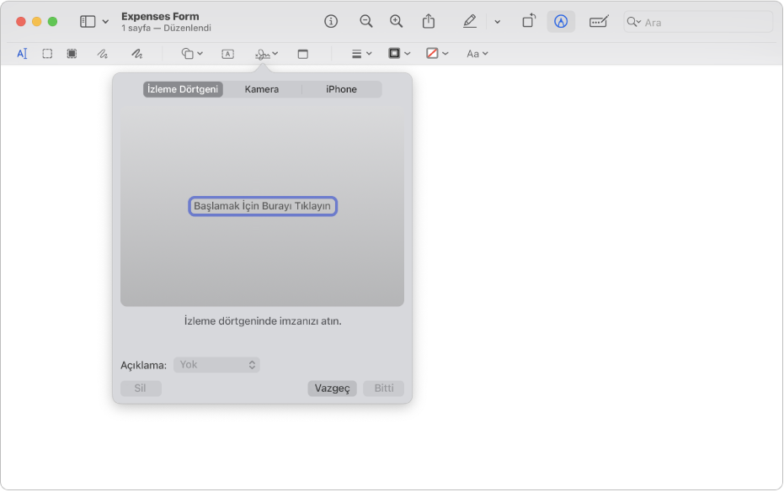Switch to the Kamera tab
The image size is (784, 492).
(x=262, y=89)
